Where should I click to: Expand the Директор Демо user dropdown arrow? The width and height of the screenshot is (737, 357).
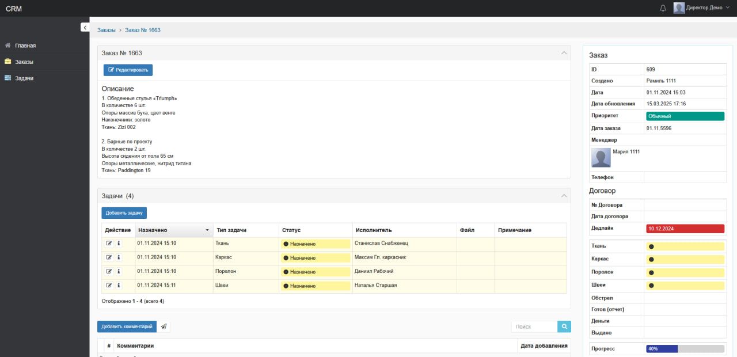click(728, 7)
